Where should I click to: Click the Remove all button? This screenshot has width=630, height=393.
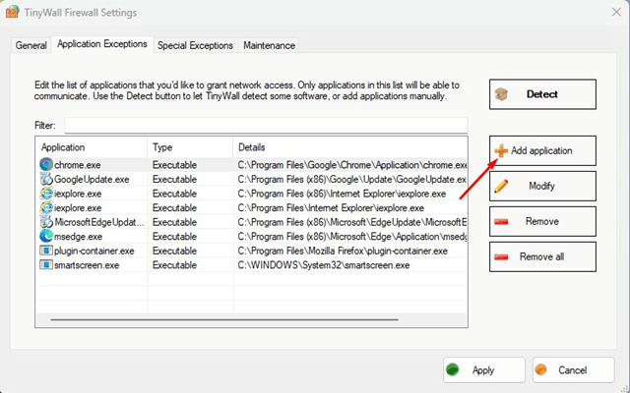point(542,256)
